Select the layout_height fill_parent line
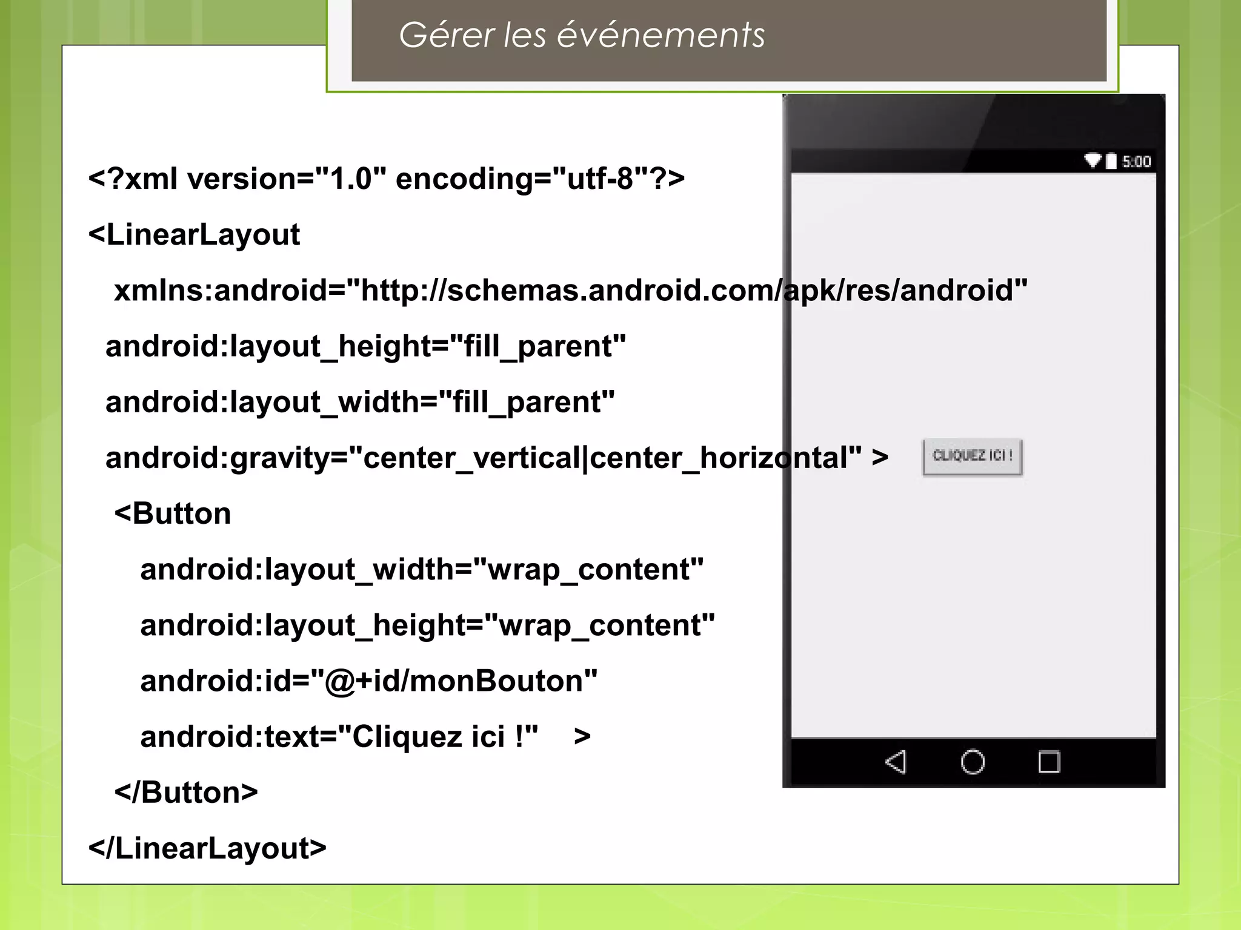Image resolution: width=1241 pixels, height=930 pixels. click(x=365, y=346)
